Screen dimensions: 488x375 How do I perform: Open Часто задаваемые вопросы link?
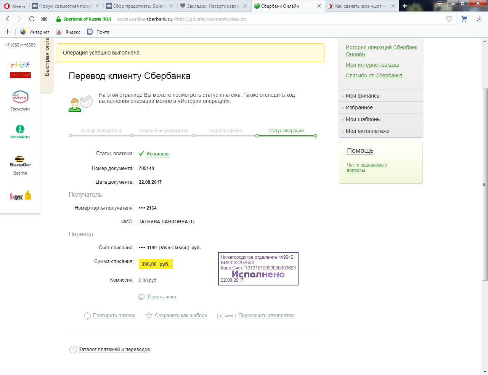[x=367, y=168]
